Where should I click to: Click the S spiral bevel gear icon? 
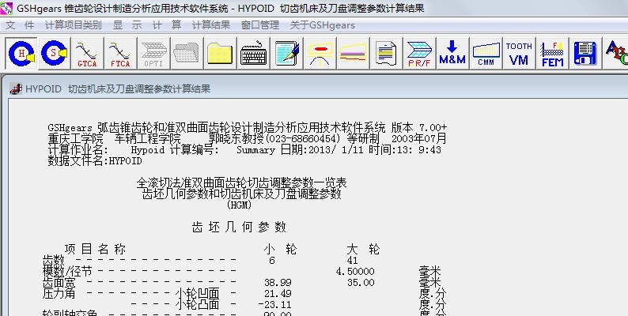(x=55, y=53)
